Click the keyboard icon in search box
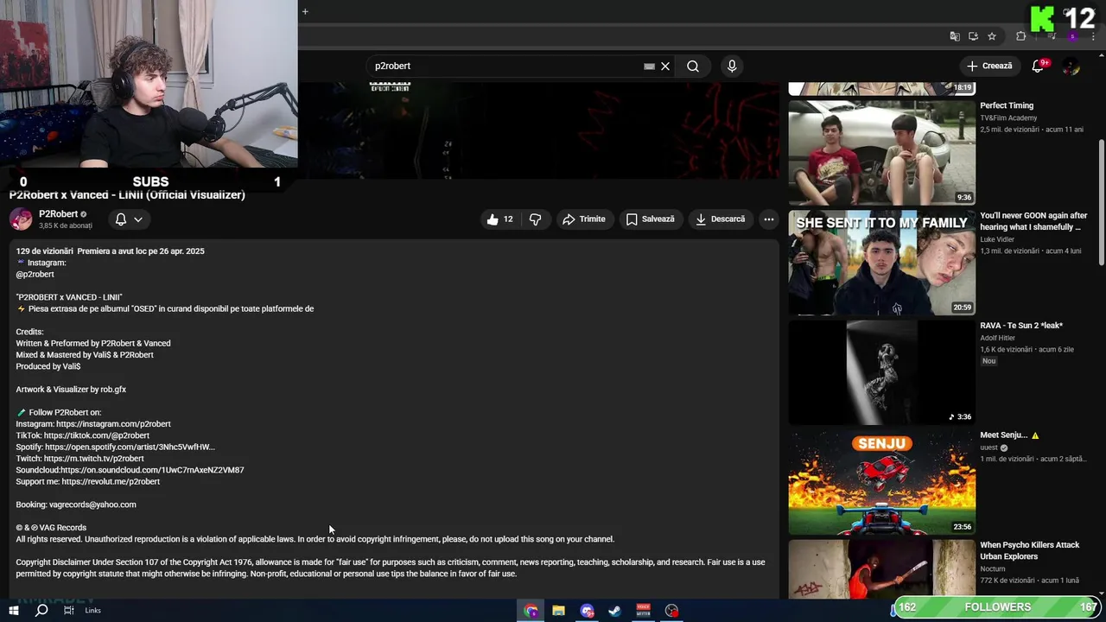This screenshot has height=622, width=1106. (x=649, y=67)
